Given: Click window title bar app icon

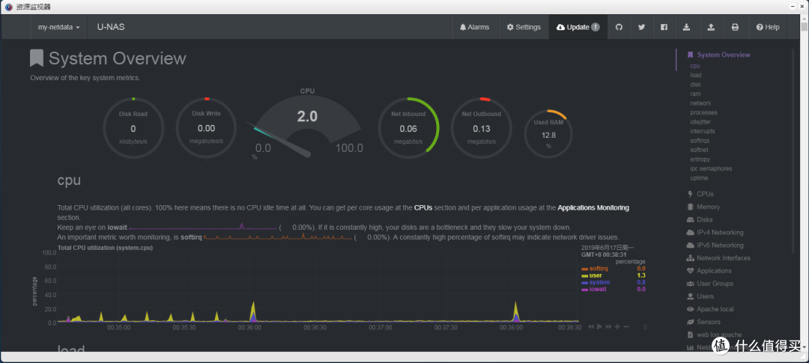Looking at the screenshot, I should pos(8,7).
